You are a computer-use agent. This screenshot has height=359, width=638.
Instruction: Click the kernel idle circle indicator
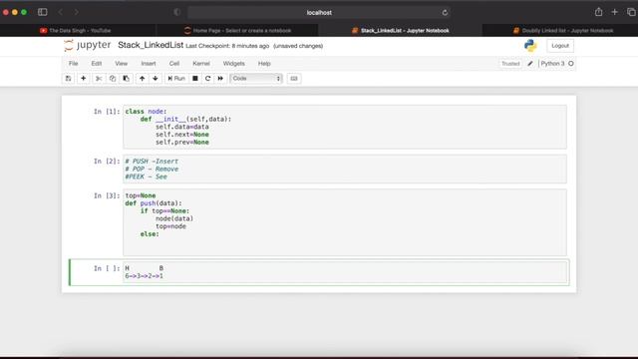tap(571, 64)
